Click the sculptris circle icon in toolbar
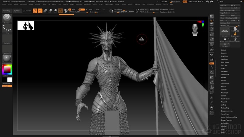Screen dimensions: 244x137 coord(61,11)
